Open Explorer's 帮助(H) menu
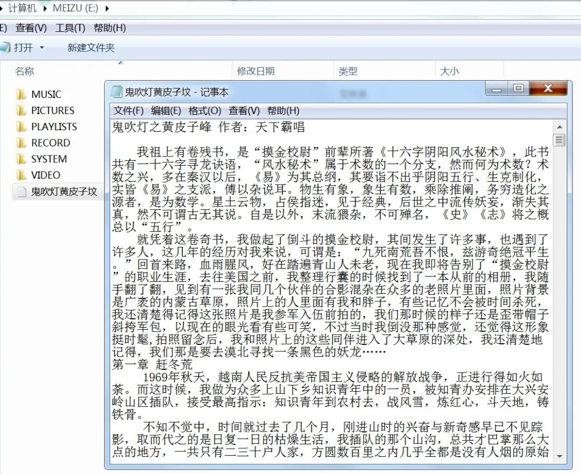 (110, 28)
